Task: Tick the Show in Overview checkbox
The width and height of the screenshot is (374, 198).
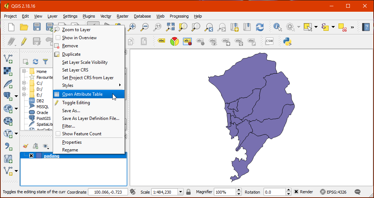Action: click(x=58, y=38)
